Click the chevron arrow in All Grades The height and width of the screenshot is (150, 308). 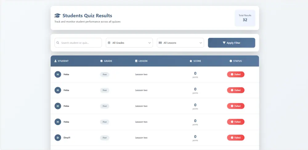pyautogui.click(x=149, y=43)
